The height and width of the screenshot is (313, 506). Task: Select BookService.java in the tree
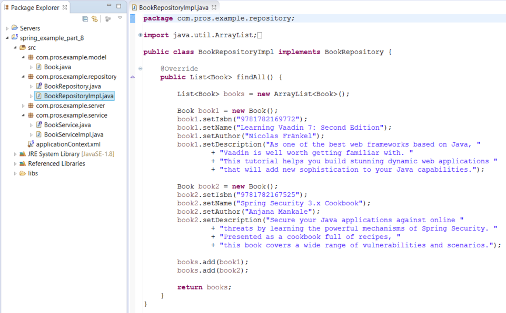pos(67,125)
